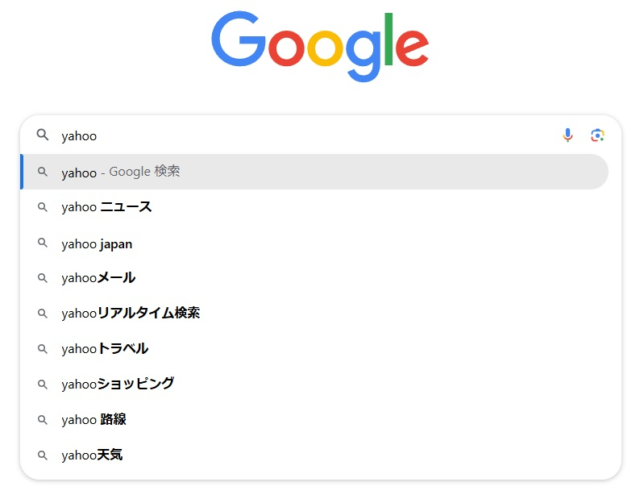Click magnifier icon beside yahoo ニュース suggestion

pos(43,207)
